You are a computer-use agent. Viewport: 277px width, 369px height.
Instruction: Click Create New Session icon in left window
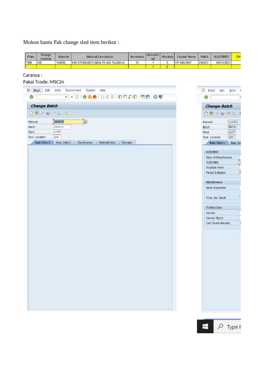coord(143,97)
